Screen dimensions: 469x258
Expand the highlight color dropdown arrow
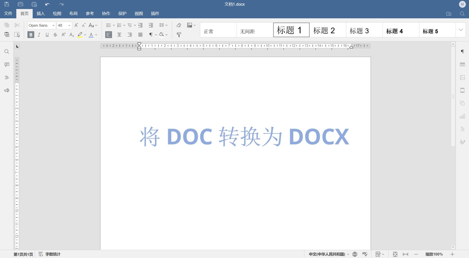pyautogui.click(x=85, y=35)
